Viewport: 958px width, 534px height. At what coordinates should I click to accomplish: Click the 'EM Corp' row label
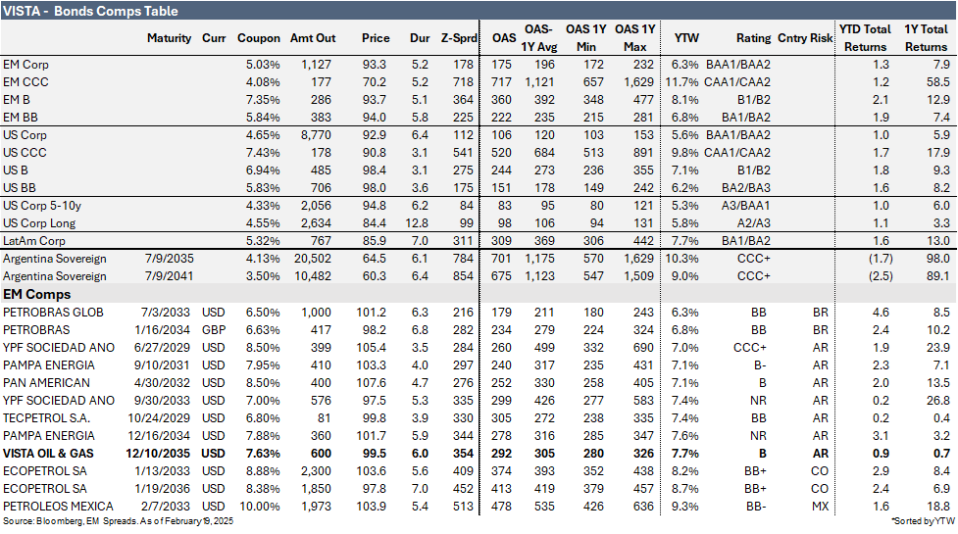[25, 65]
